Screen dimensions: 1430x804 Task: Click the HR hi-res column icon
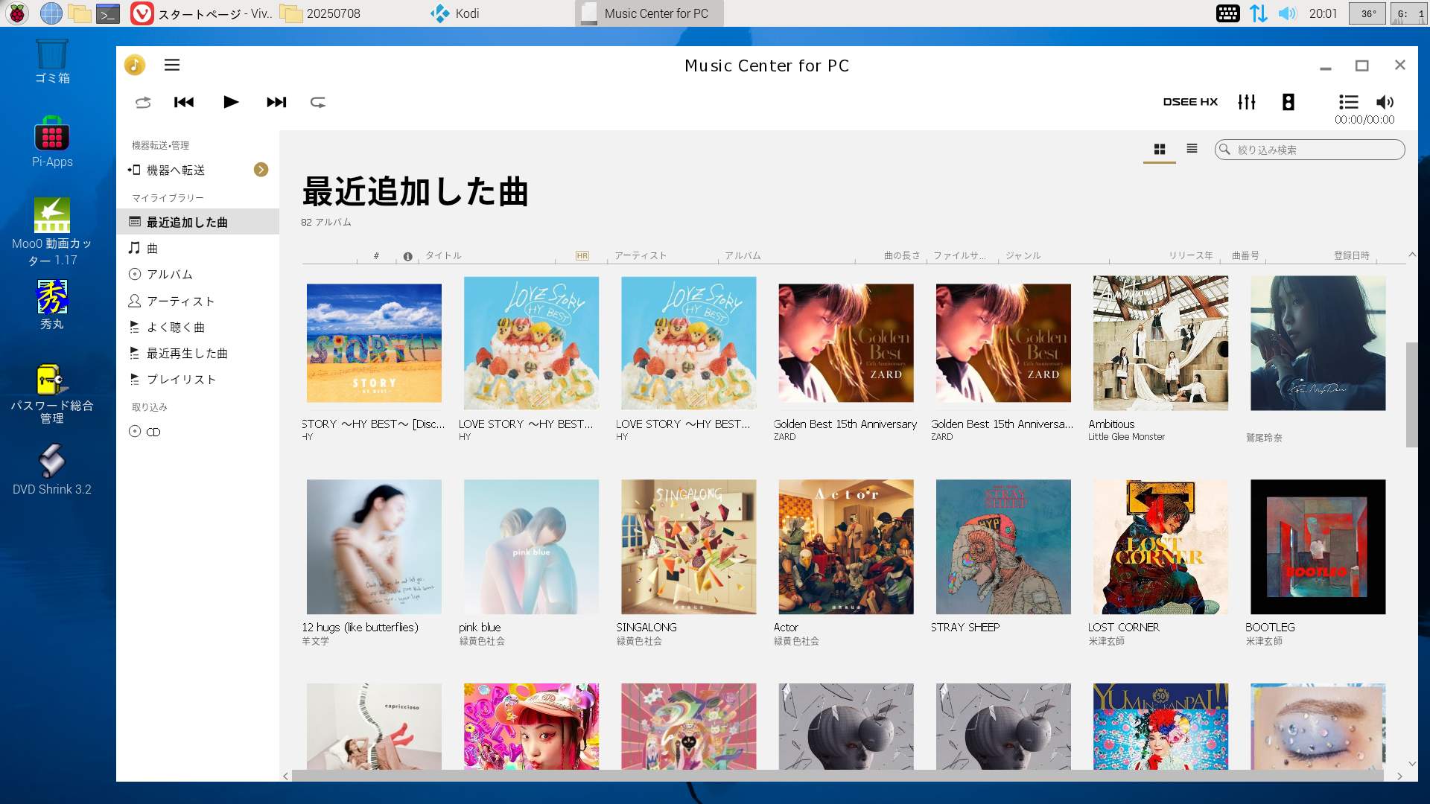coord(582,255)
